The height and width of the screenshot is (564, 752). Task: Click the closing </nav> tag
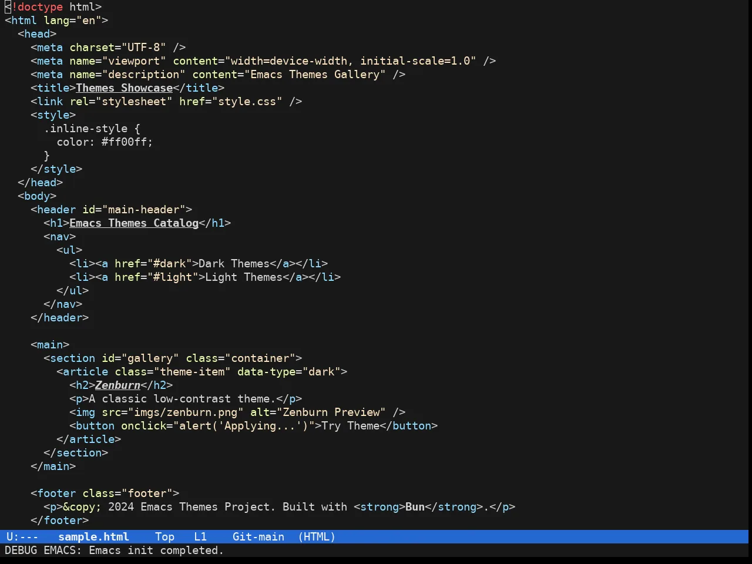pyautogui.click(x=63, y=304)
